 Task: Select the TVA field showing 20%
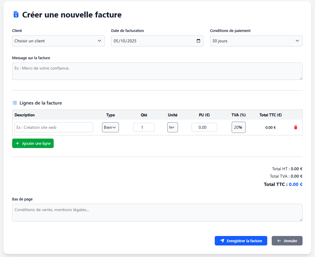(x=238, y=127)
